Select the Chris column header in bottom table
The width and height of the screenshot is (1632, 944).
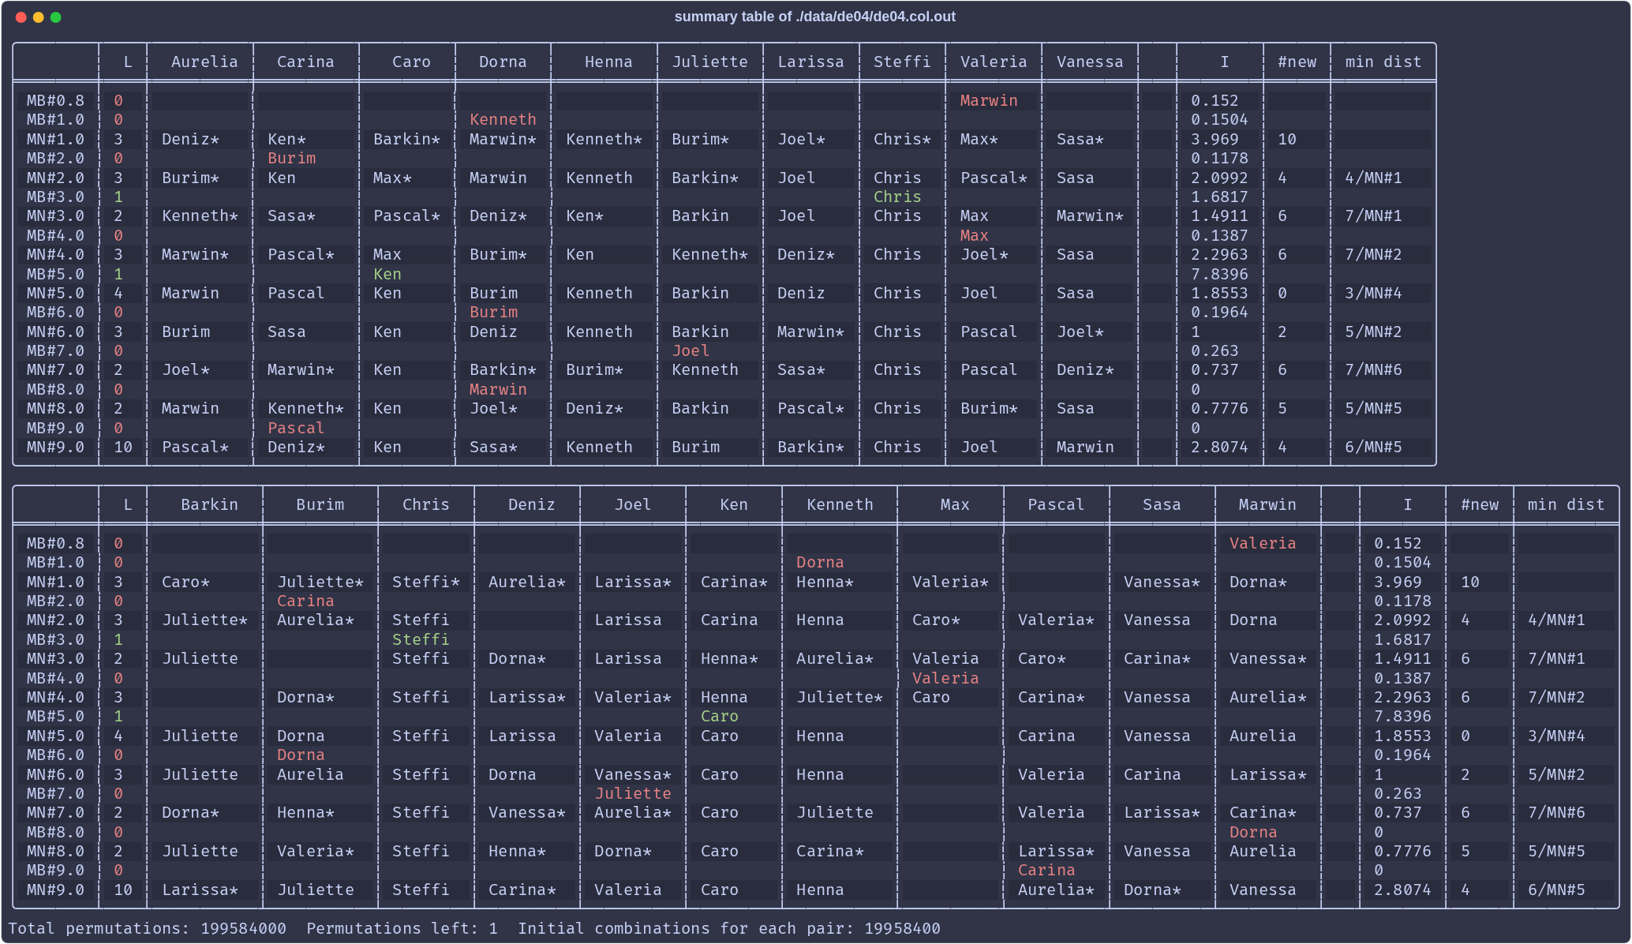pyautogui.click(x=425, y=504)
